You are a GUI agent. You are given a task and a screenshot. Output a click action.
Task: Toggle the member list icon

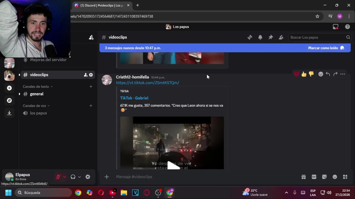(x=281, y=37)
